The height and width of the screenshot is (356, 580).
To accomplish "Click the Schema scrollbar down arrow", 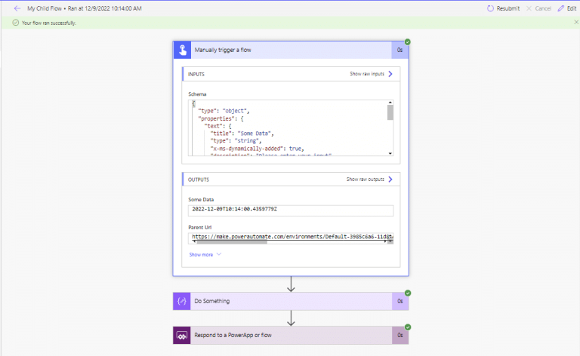I will [390, 153].
